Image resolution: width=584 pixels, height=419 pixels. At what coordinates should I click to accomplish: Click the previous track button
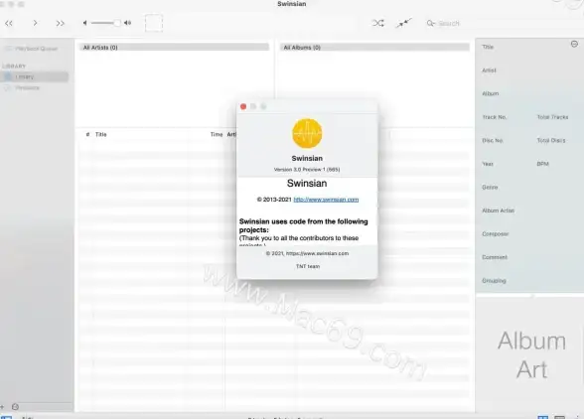(9, 24)
